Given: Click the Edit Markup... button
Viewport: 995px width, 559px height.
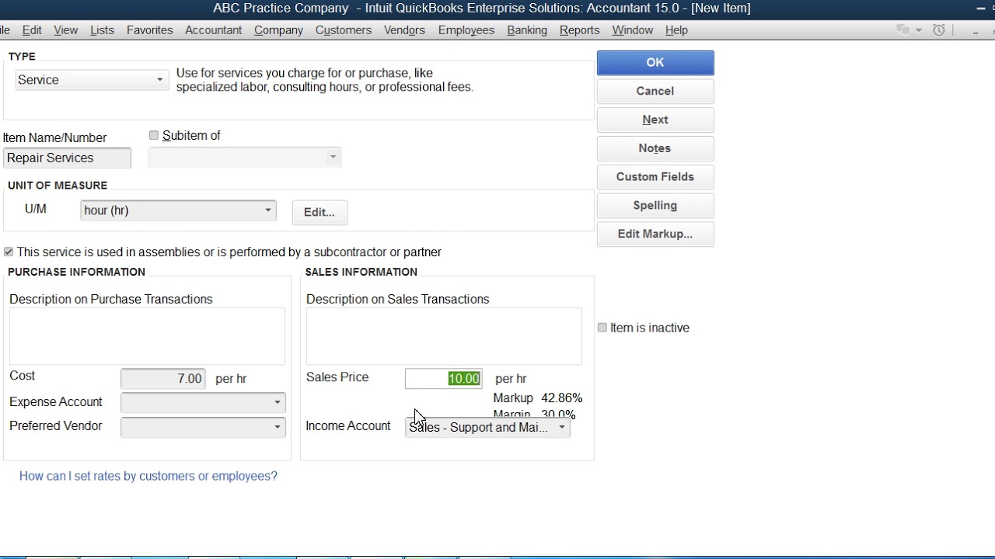Looking at the screenshot, I should point(655,234).
